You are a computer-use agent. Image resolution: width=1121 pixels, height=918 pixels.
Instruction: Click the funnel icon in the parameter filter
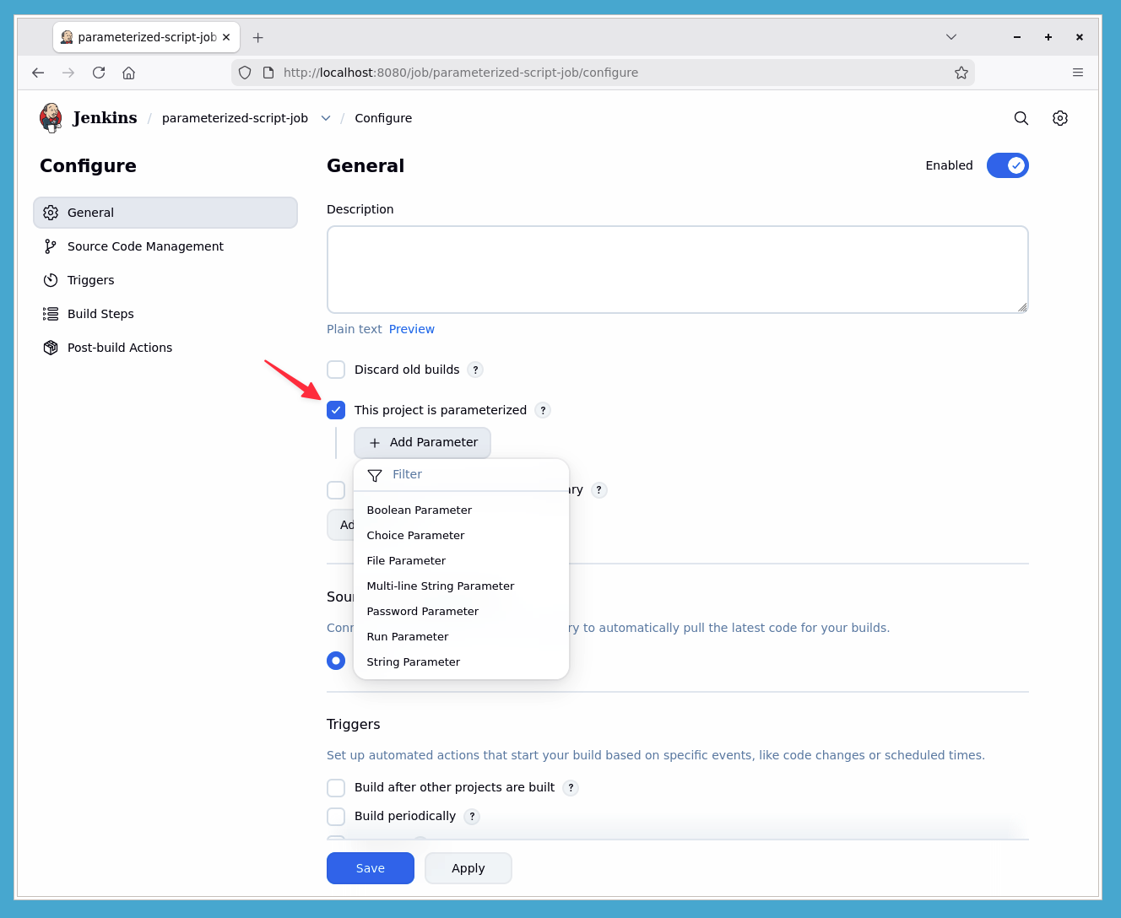(375, 474)
